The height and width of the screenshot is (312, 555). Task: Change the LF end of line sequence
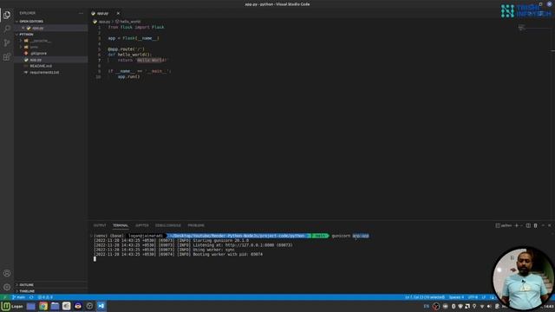pyautogui.click(x=484, y=297)
